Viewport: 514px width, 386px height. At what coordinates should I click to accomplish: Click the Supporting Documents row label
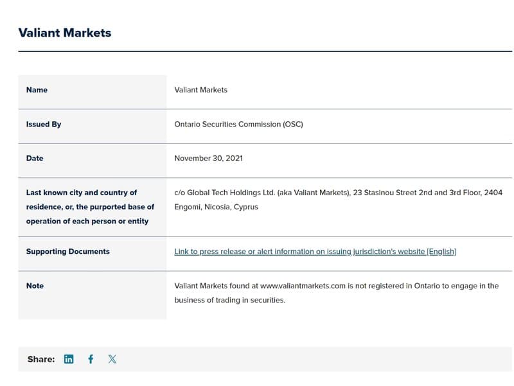[68, 251]
